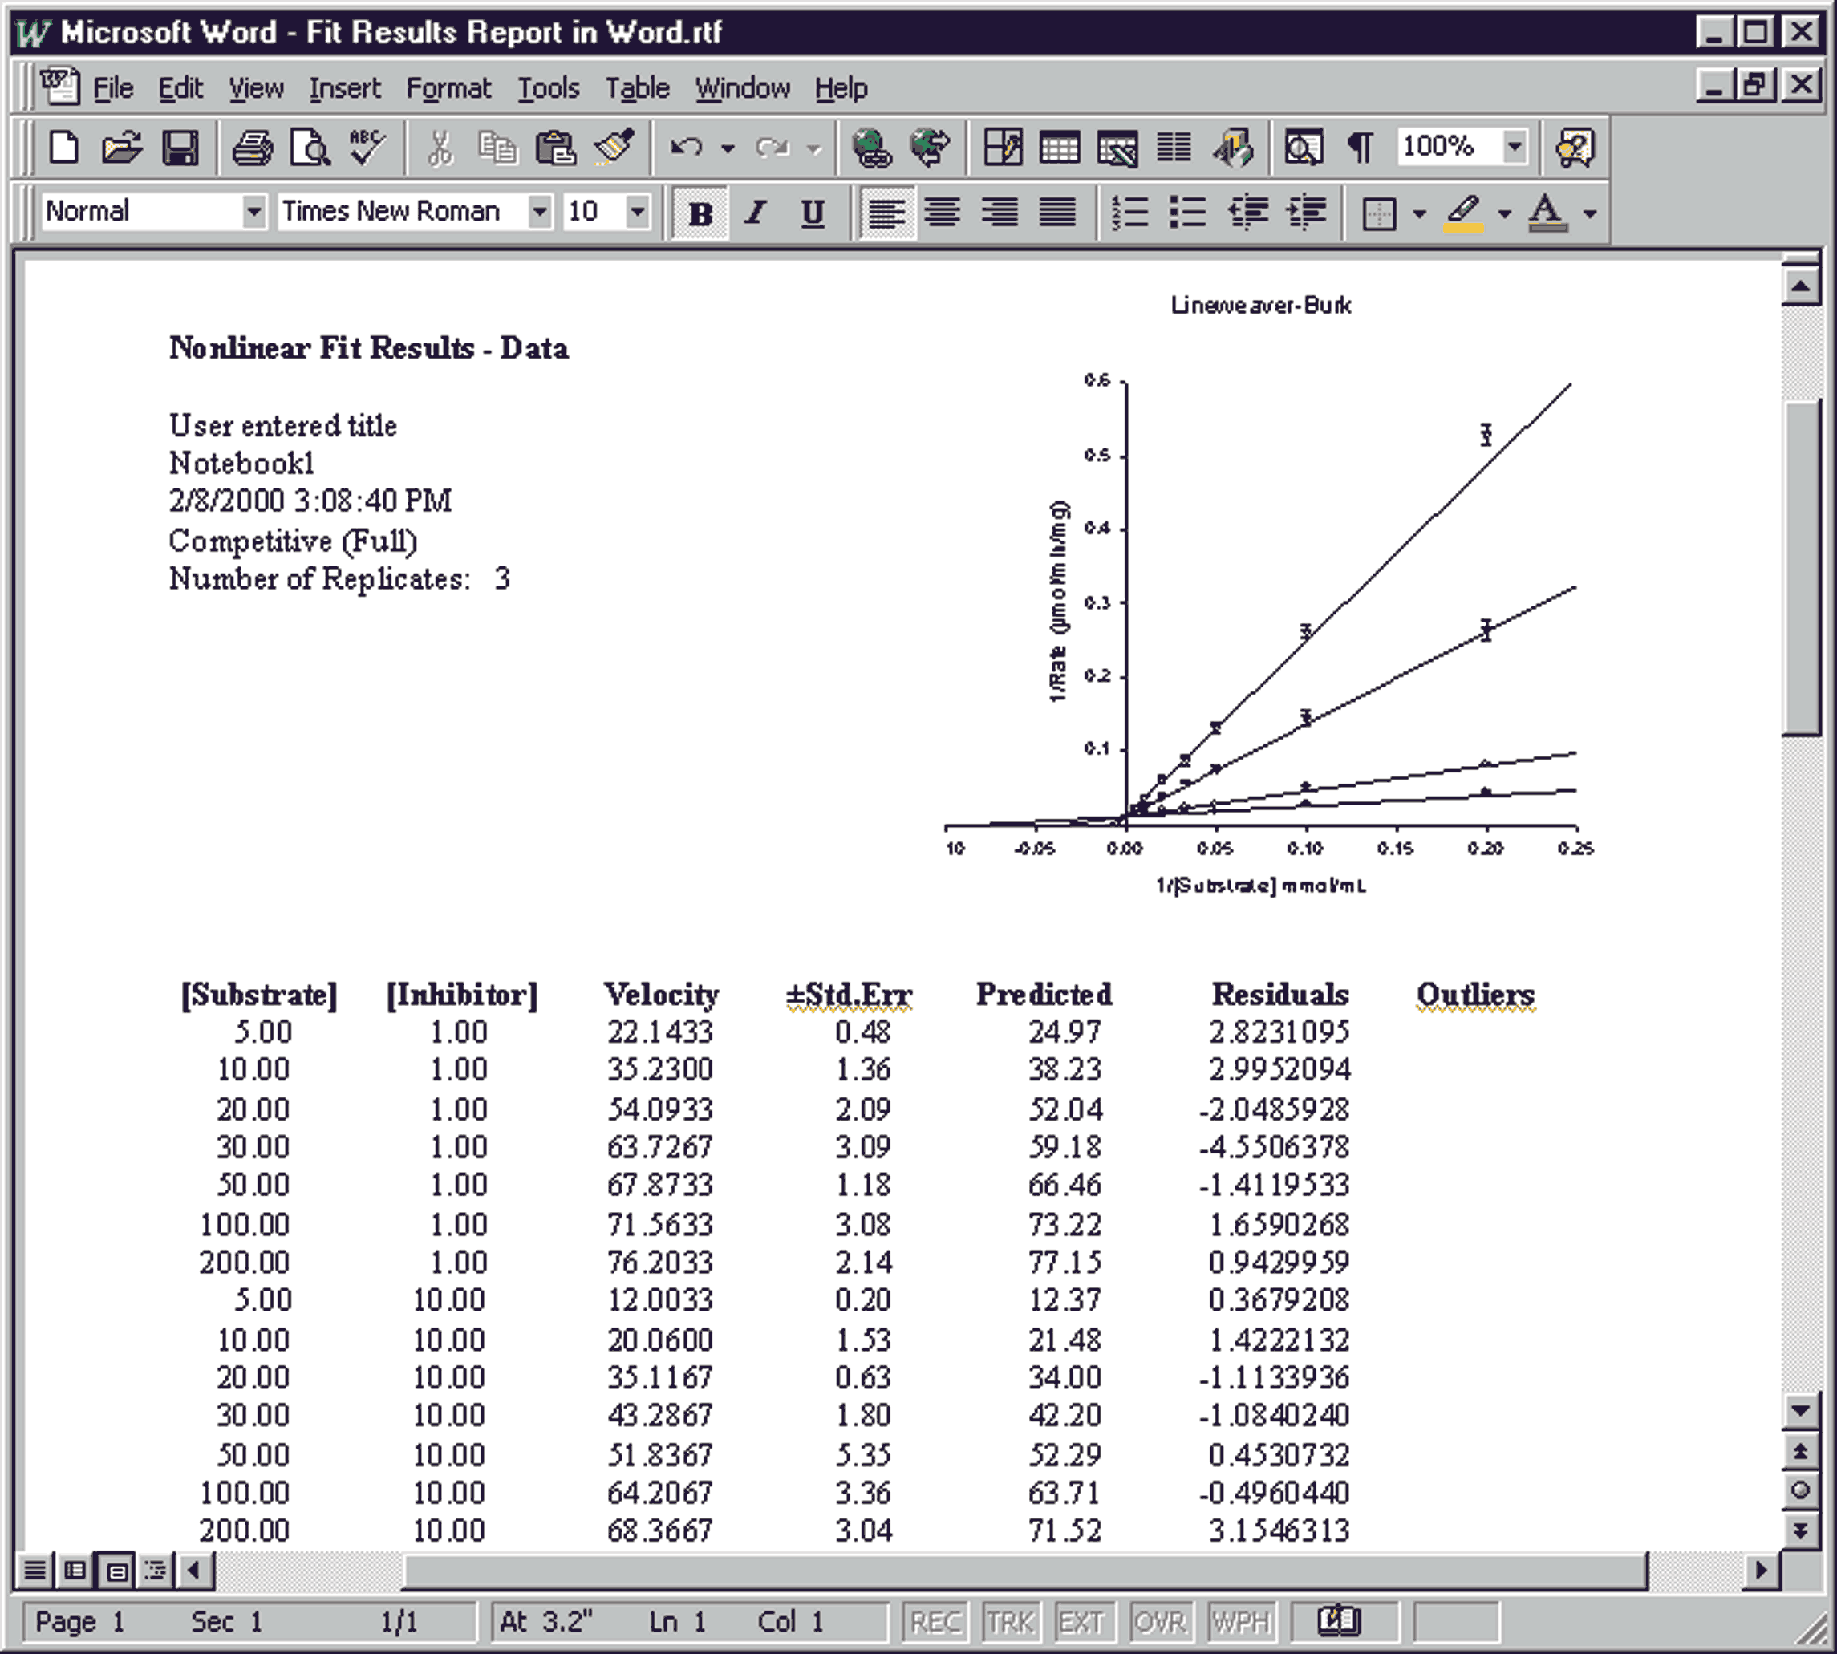Redo the last undone action
Screen dimensions: 1837x1654
pos(773,148)
